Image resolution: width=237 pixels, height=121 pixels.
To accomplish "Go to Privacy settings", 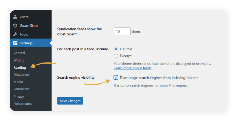I will [x=19, y=96].
